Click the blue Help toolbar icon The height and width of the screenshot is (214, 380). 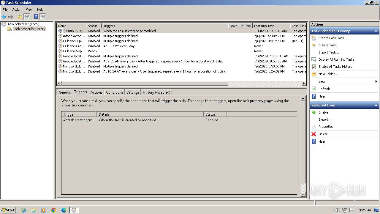point(36,17)
